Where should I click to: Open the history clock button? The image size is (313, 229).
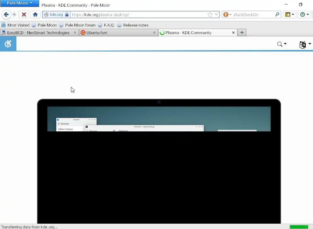[x=303, y=15]
